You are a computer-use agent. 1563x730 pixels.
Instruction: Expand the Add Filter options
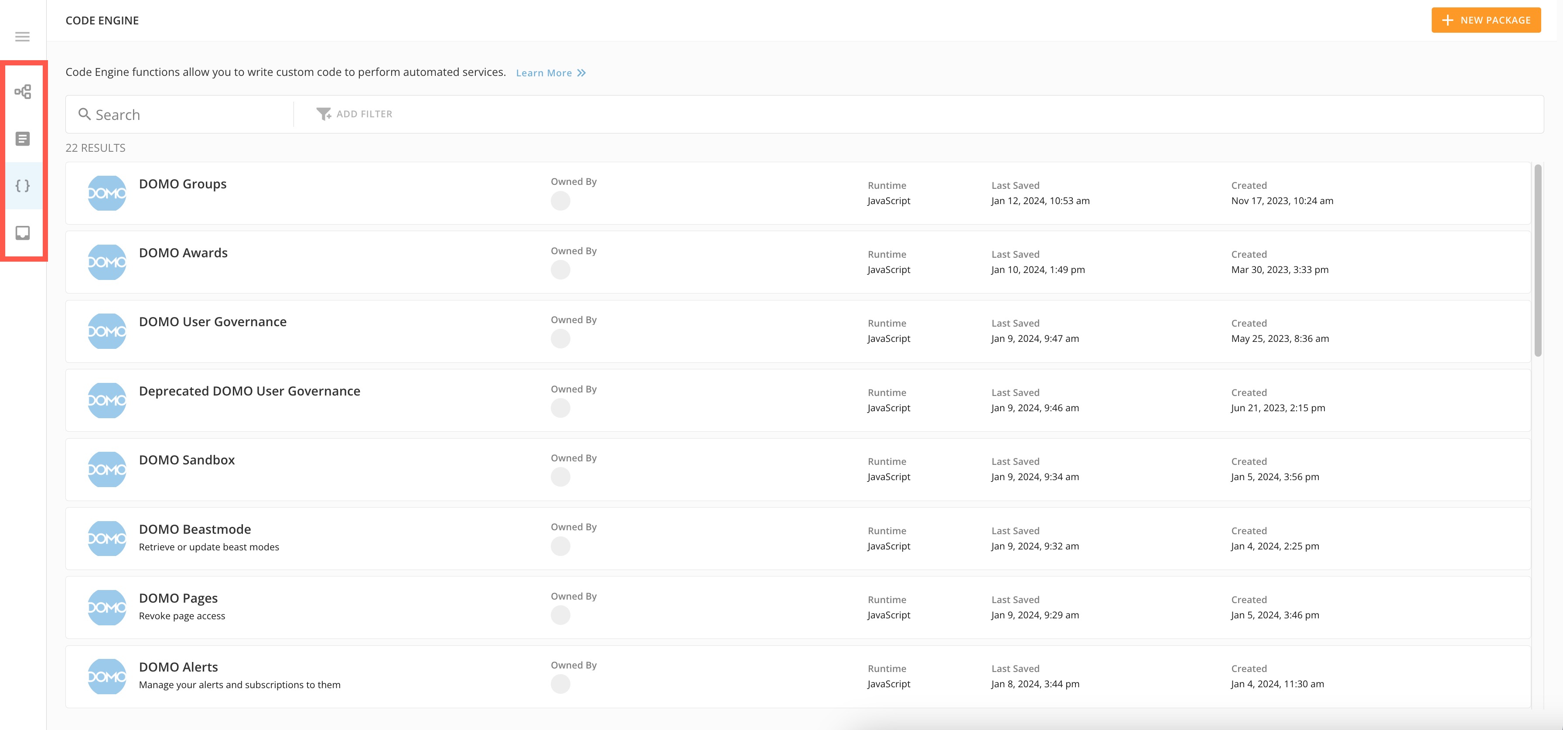tap(364, 114)
